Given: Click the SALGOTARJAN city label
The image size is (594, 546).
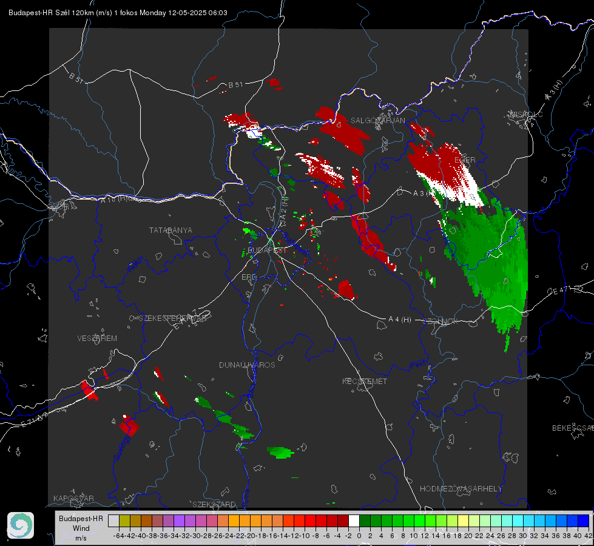Looking at the screenshot, I should [377, 121].
